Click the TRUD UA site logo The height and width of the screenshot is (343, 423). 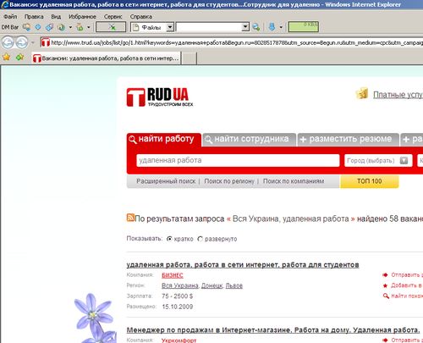[160, 97]
